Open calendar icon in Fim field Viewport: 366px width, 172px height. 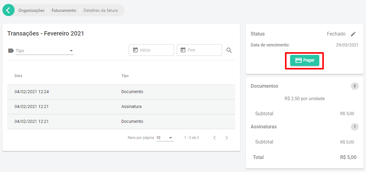click(x=183, y=50)
